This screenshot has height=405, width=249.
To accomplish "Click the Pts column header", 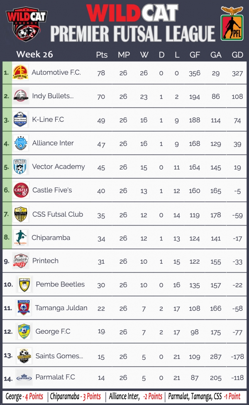I will pos(102,55).
